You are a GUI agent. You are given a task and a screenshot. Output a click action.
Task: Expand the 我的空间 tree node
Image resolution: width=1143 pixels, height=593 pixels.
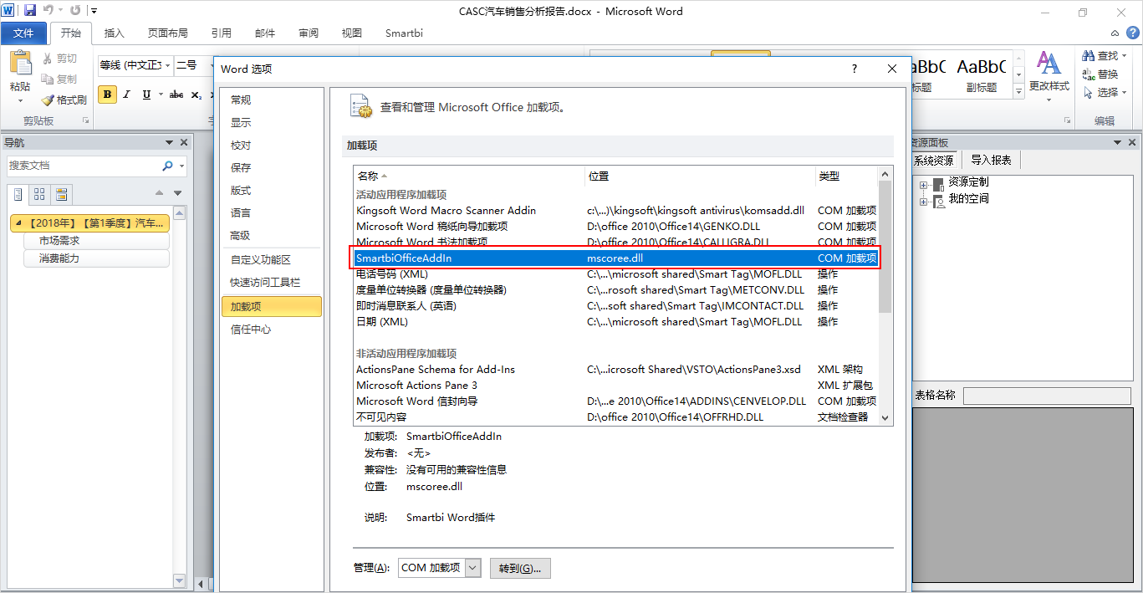(924, 201)
